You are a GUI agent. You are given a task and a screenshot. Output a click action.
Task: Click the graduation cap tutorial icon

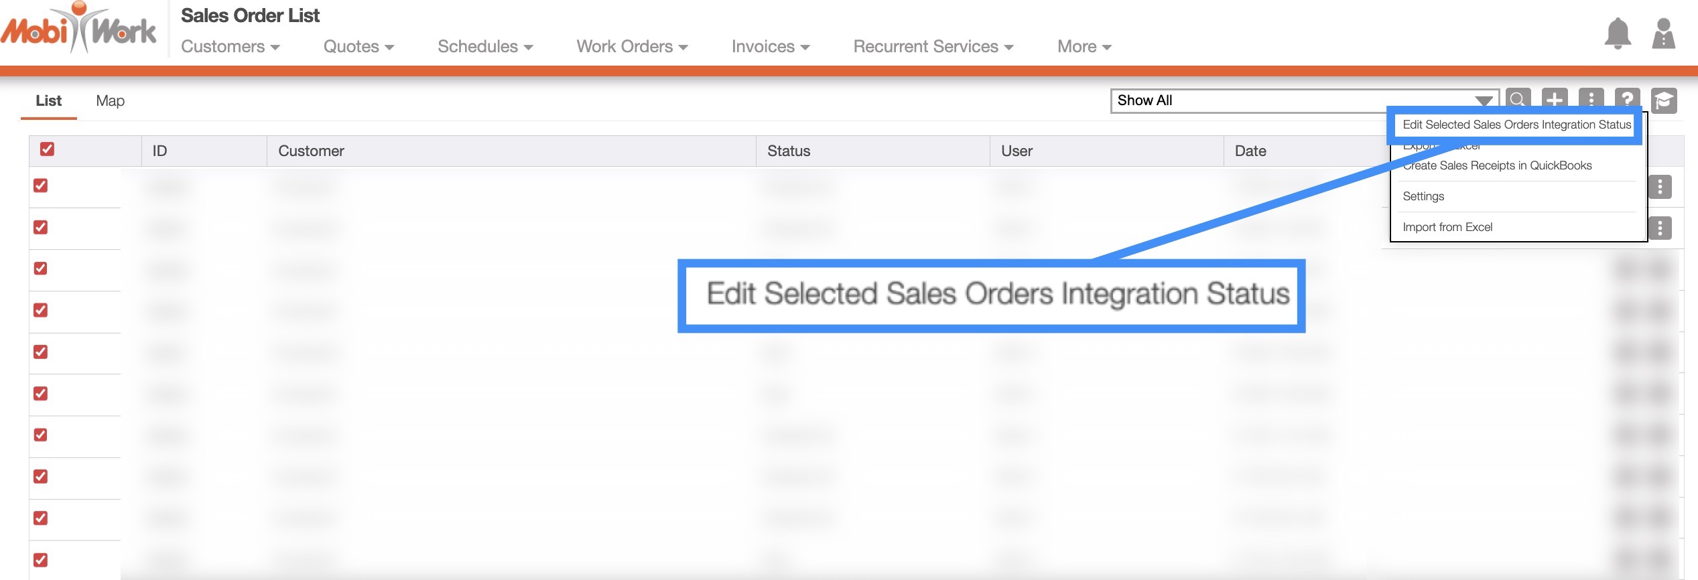(1663, 100)
